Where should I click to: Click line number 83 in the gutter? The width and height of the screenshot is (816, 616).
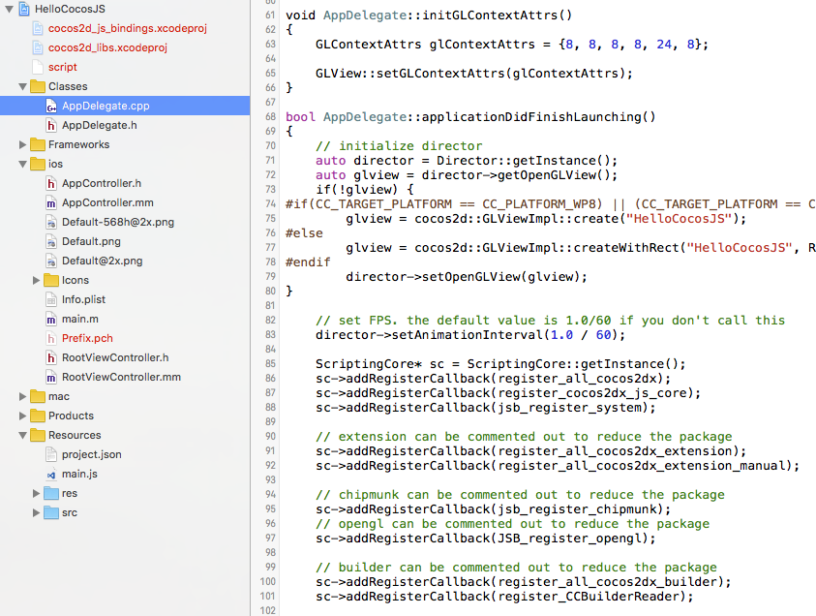click(x=270, y=334)
